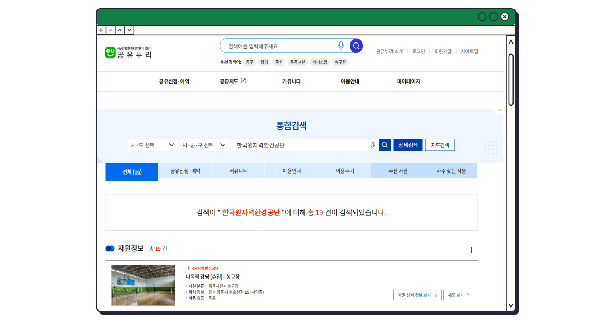615x324 pixels.
Task: Open the 다목적 강당 gym thumbnail
Action: point(143,285)
